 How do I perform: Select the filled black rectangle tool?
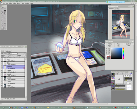pyautogui.click(x=5, y=11)
